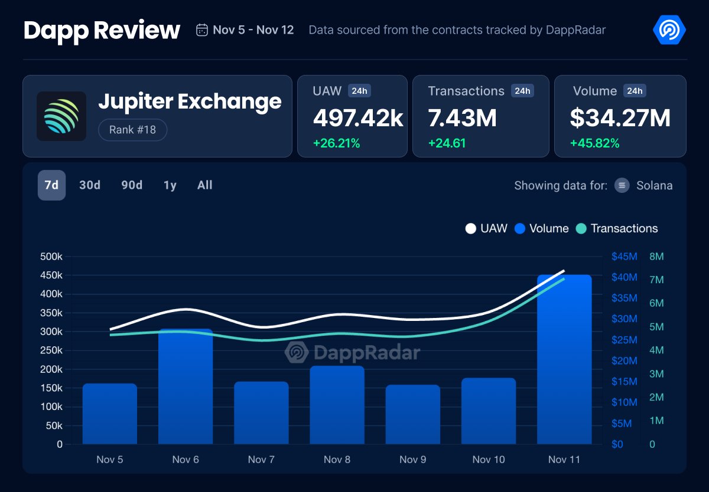
Task: Click the 24h badge next to Transactions
Action: click(x=522, y=91)
